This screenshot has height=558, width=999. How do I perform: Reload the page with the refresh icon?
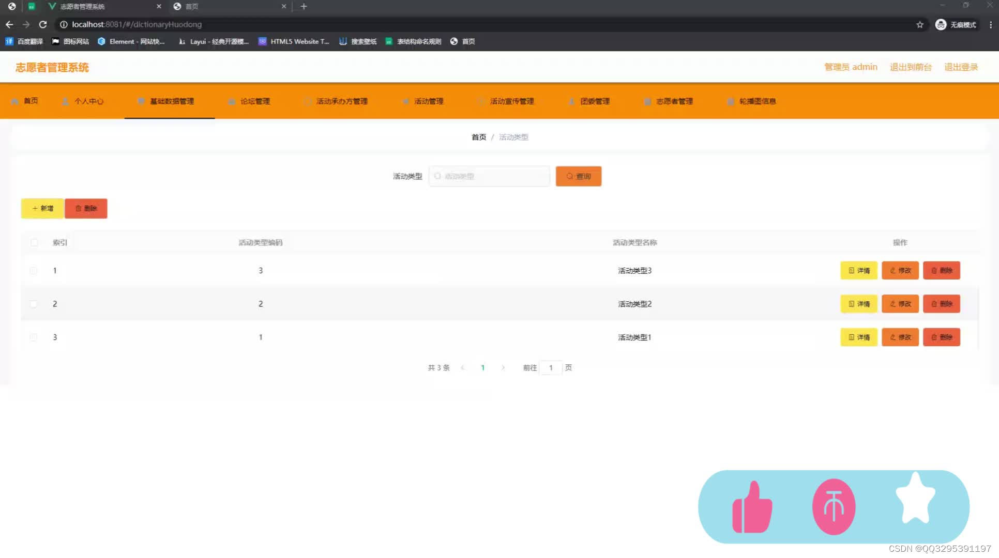pyautogui.click(x=43, y=24)
